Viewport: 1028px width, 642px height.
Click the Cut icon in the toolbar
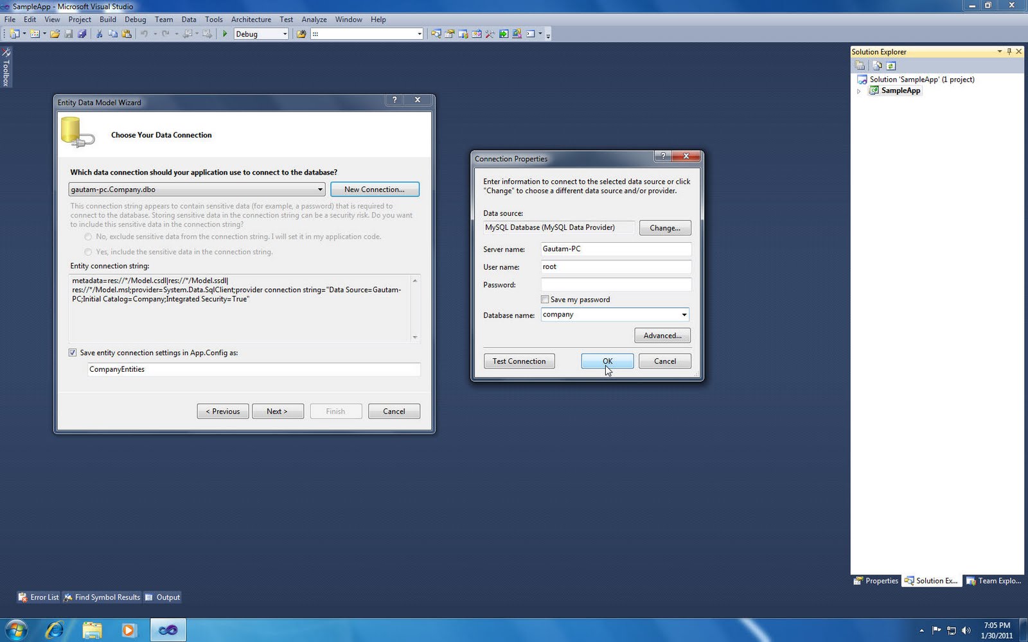pos(99,33)
